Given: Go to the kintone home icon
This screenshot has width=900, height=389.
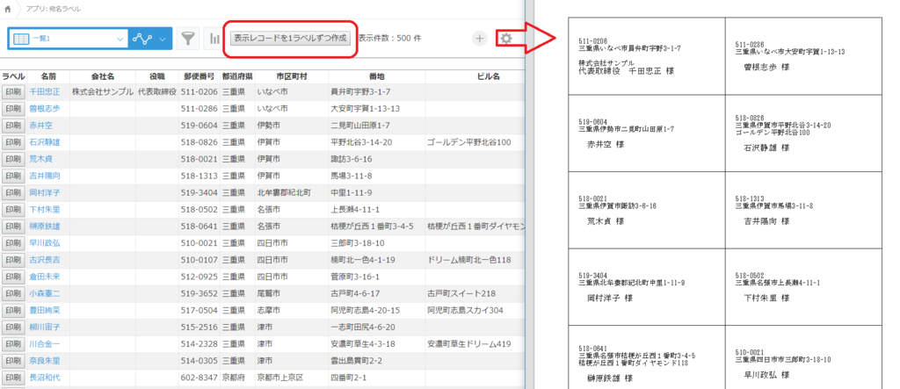Looking at the screenshot, I should (7, 9).
